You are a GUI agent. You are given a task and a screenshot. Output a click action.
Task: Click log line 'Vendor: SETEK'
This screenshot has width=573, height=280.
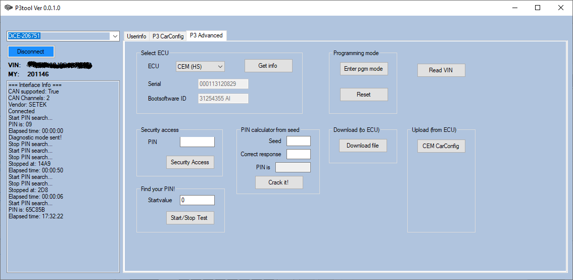tap(27, 105)
